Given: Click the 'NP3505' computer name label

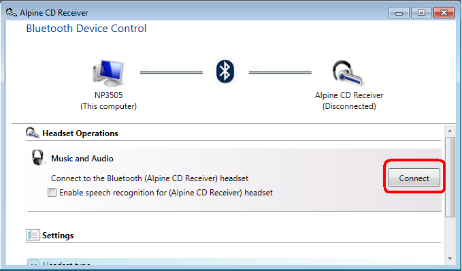Looking at the screenshot, I should tap(108, 95).
